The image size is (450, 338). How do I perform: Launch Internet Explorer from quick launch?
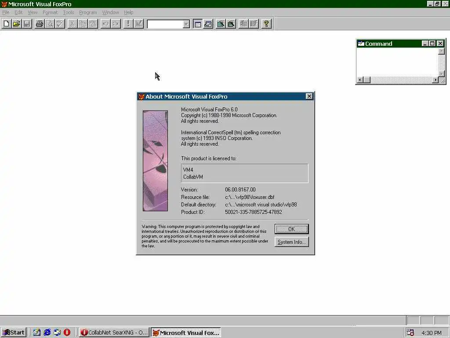(47, 333)
